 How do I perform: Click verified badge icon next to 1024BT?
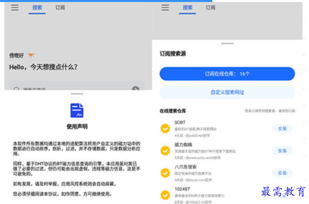click(165, 195)
